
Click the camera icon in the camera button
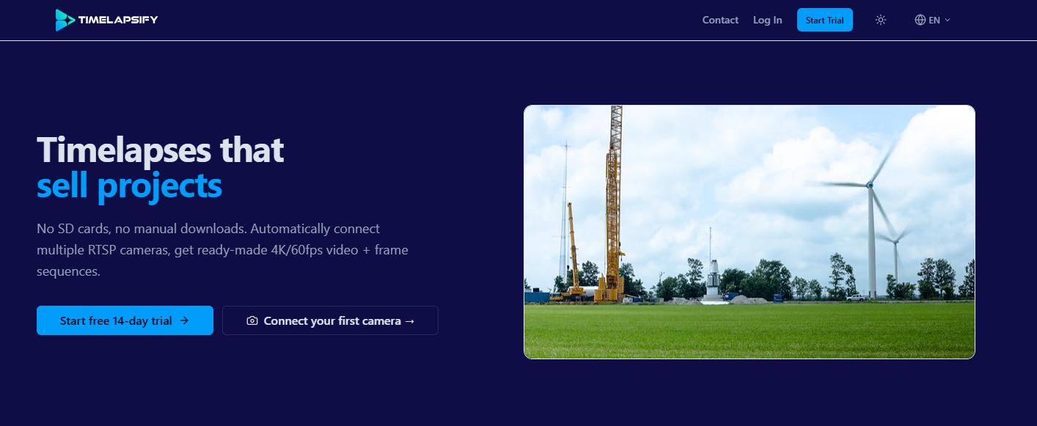253,320
